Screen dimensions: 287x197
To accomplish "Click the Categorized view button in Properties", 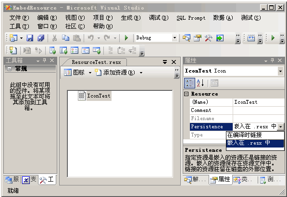I will click(x=189, y=83).
